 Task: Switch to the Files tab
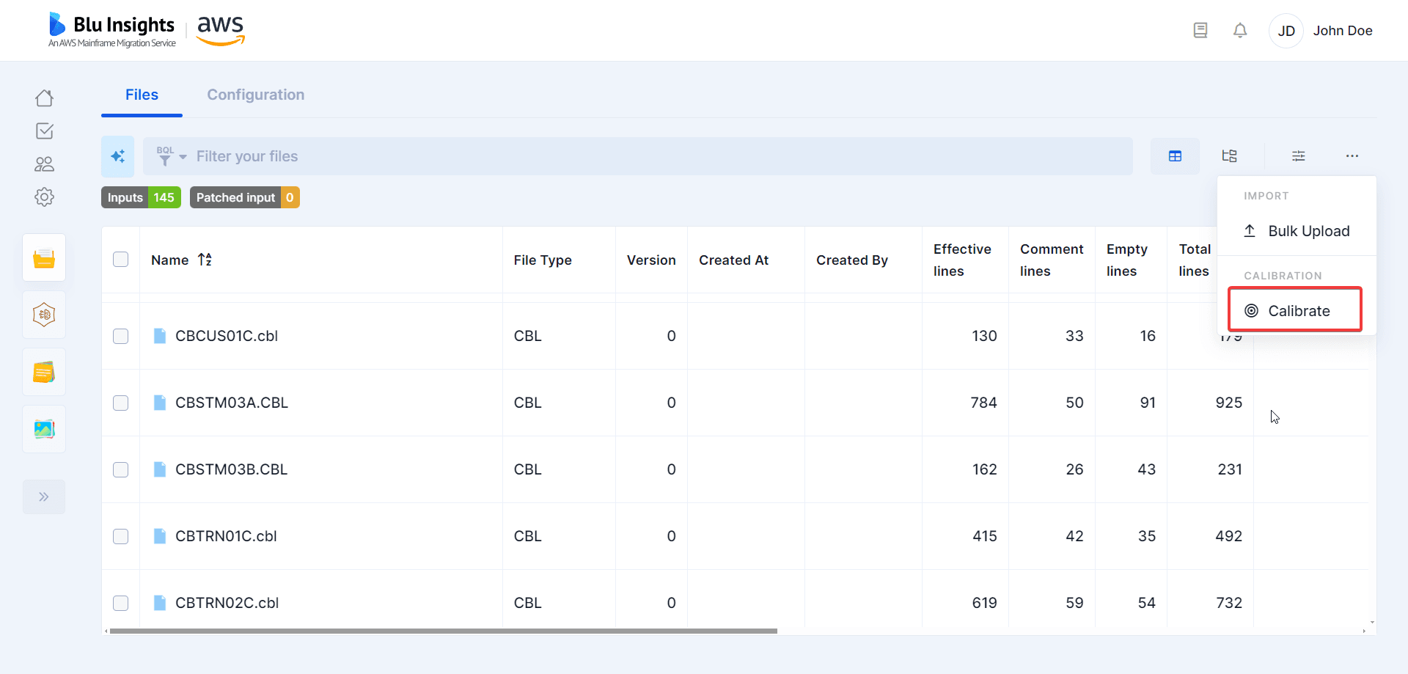pyautogui.click(x=142, y=95)
